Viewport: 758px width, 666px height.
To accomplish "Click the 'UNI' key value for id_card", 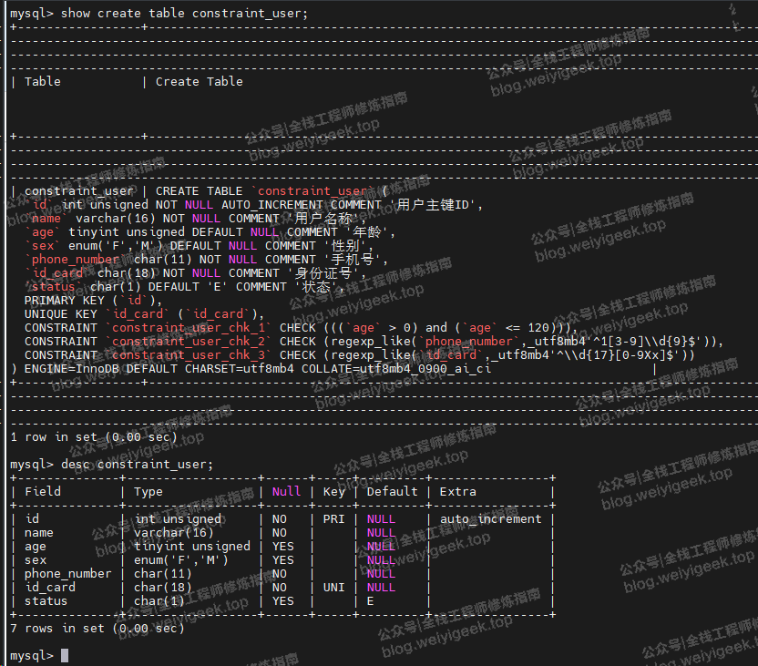I will tap(333, 588).
